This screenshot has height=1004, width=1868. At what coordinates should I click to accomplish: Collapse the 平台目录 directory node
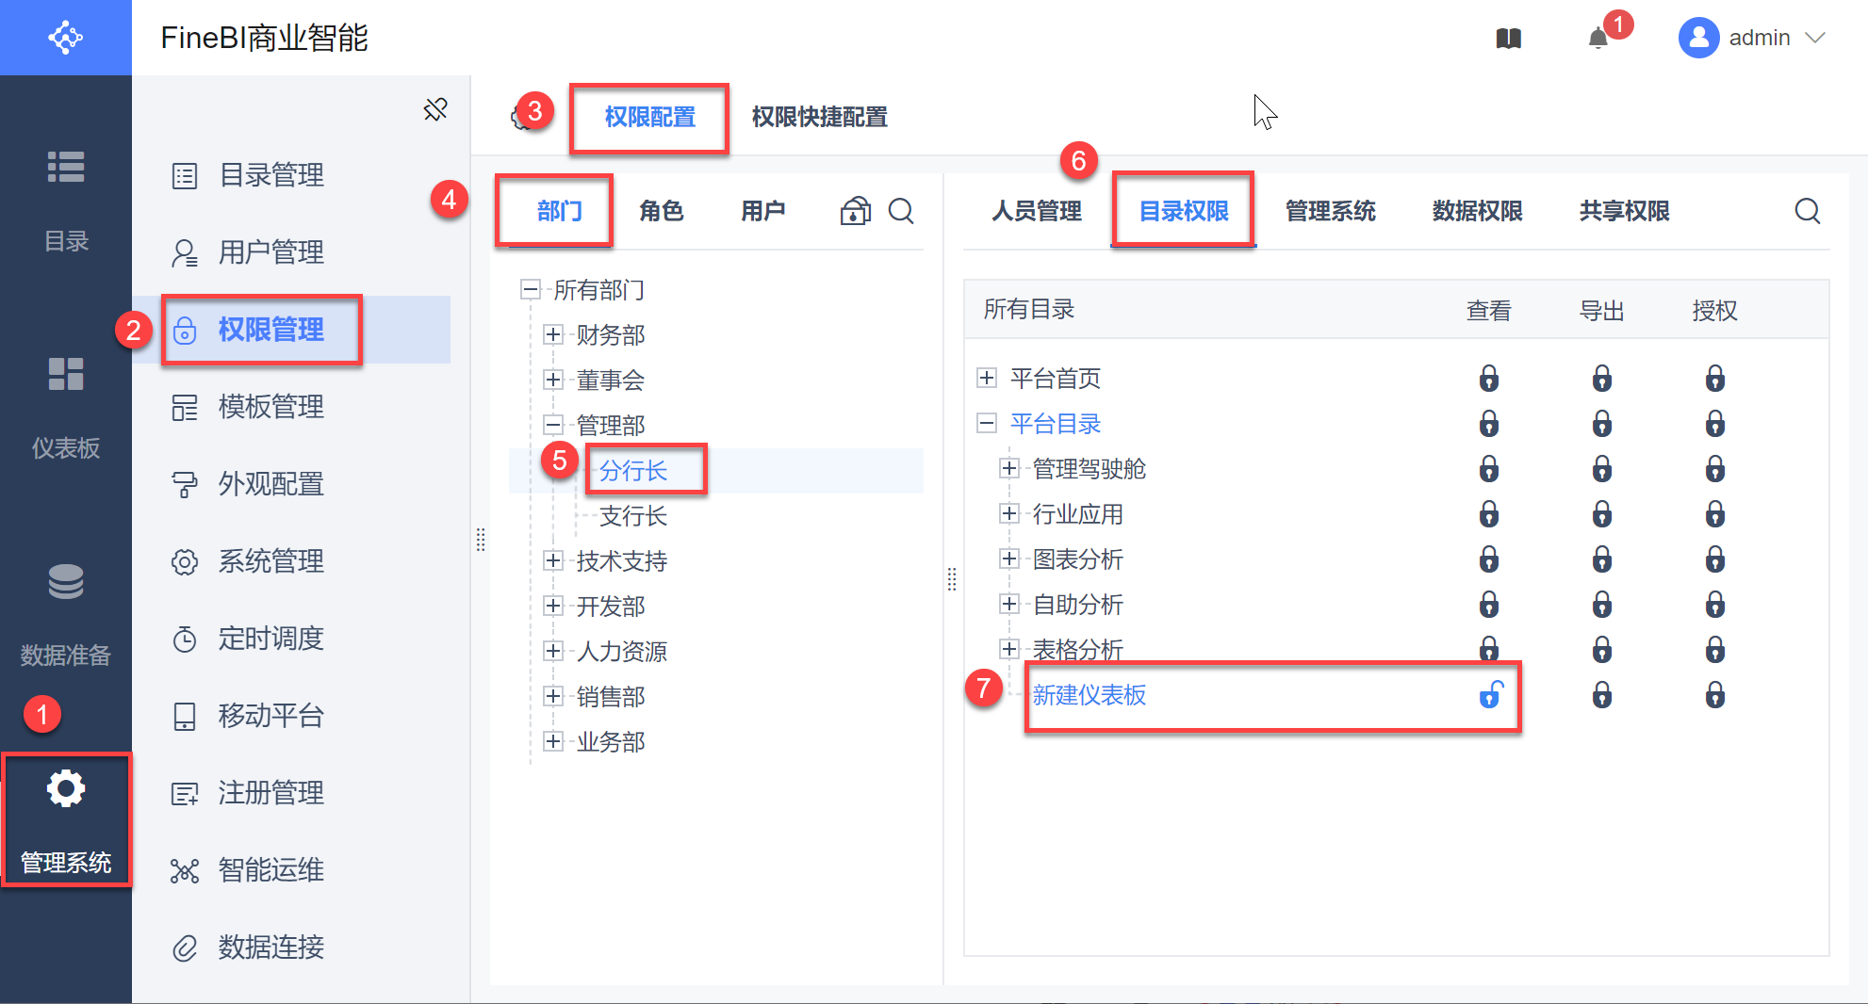coord(987,424)
